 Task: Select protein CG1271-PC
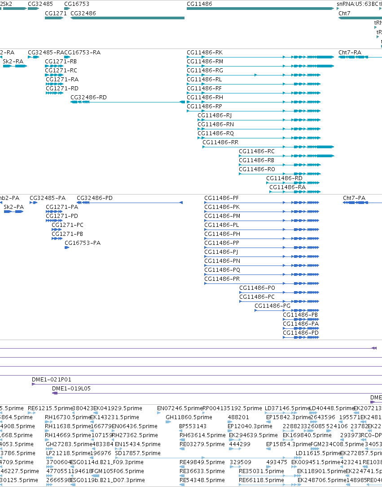click(67, 225)
